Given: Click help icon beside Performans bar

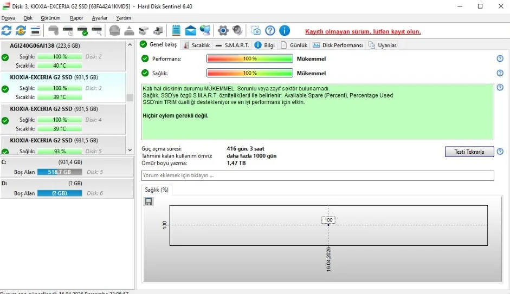Looking at the screenshot, I should point(500,58).
